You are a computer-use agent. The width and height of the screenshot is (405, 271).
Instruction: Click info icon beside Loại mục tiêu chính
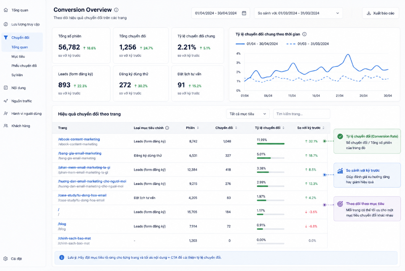tap(167, 128)
